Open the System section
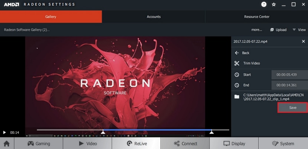Screen dimensions: 308x149 (283, 143)
